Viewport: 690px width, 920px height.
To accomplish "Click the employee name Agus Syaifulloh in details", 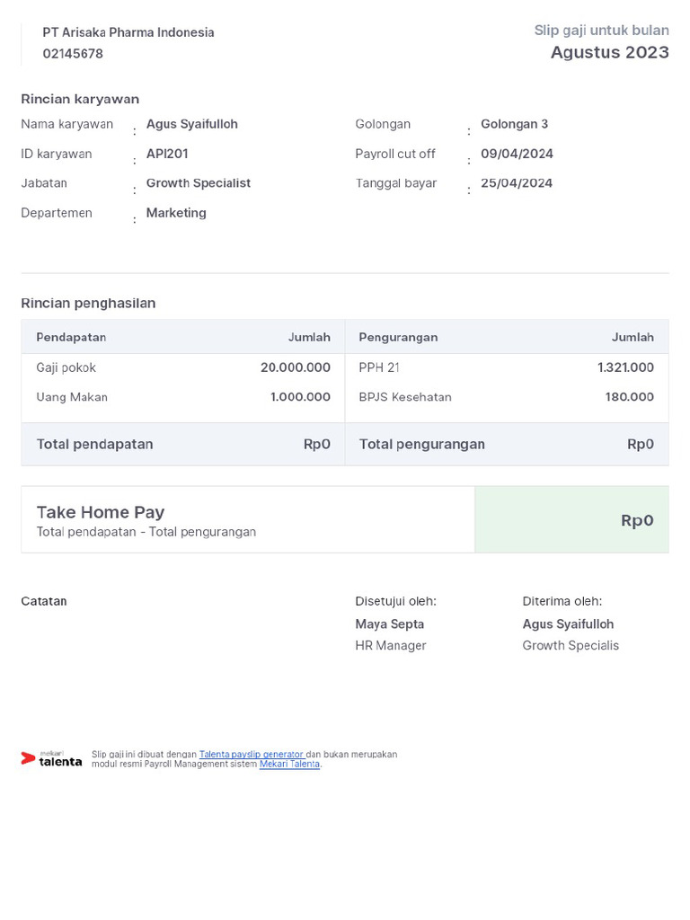I will [x=191, y=124].
